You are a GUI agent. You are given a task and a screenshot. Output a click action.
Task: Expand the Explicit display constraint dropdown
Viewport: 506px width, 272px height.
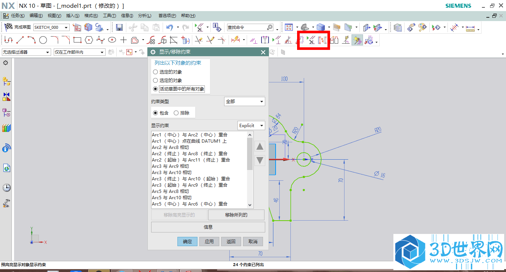point(251,126)
